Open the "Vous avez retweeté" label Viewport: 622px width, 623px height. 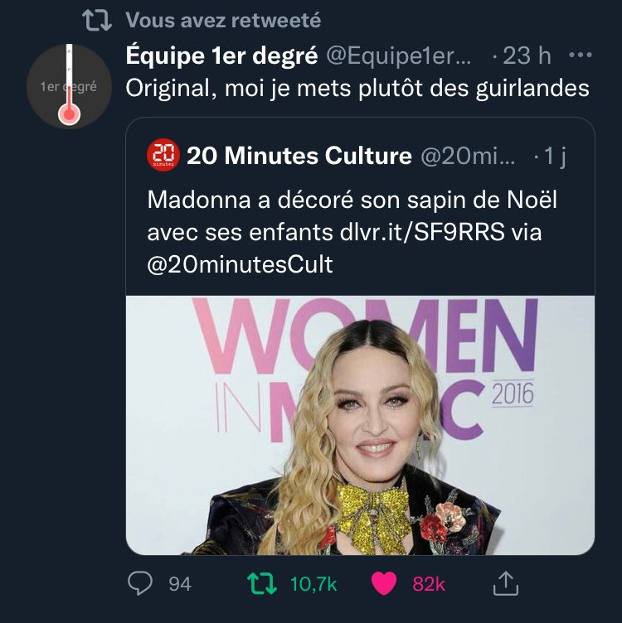(x=223, y=20)
